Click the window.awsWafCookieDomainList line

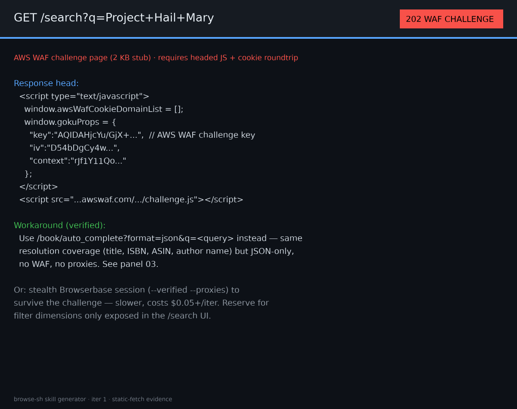coord(104,109)
